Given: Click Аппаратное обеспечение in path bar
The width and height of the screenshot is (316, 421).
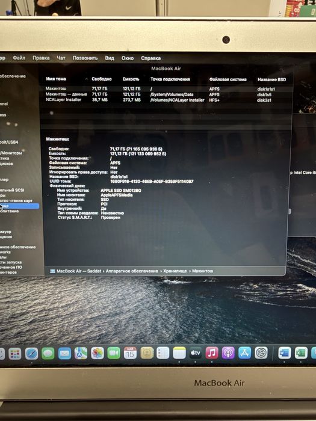Looking at the screenshot, I should [132, 271].
